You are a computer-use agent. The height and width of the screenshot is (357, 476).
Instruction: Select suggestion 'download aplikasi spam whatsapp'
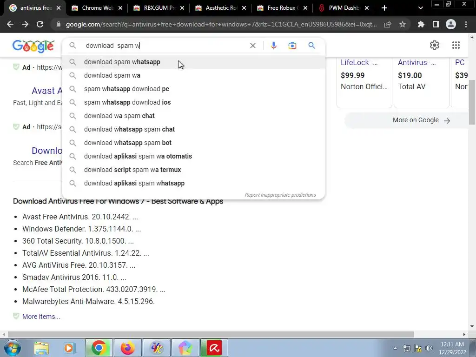[193, 183]
